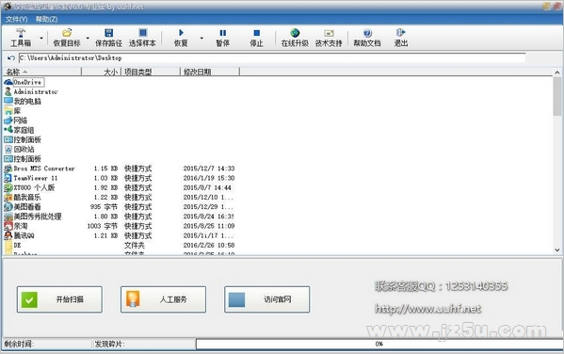Click the 在线升级 globe icon

point(295,33)
